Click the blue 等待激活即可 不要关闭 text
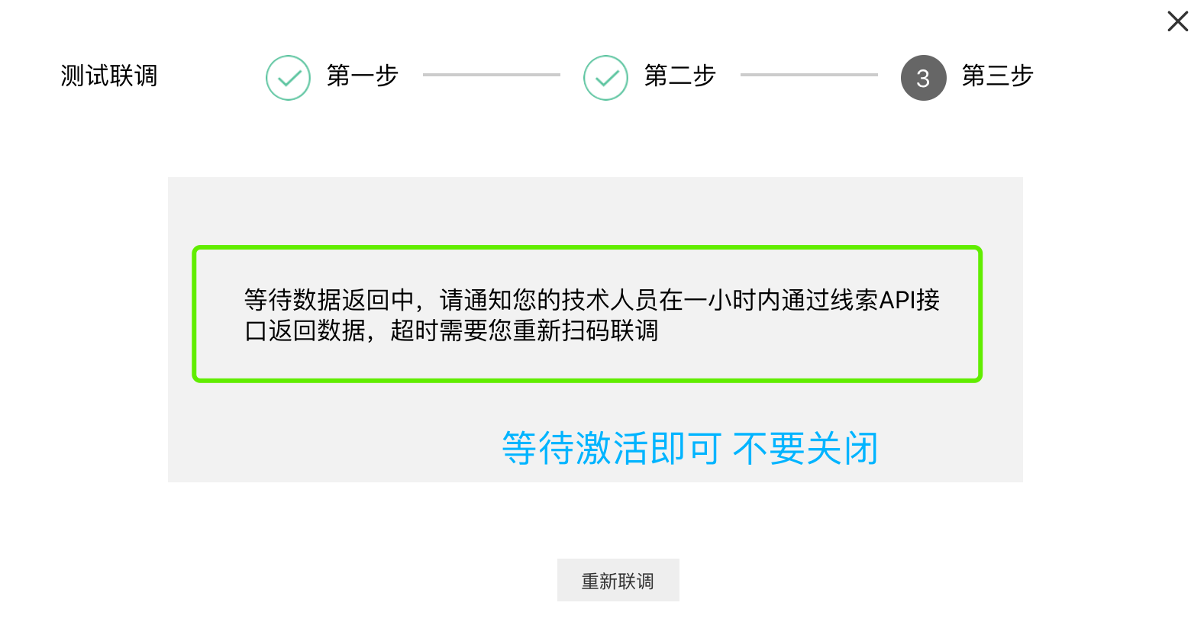 (690, 448)
